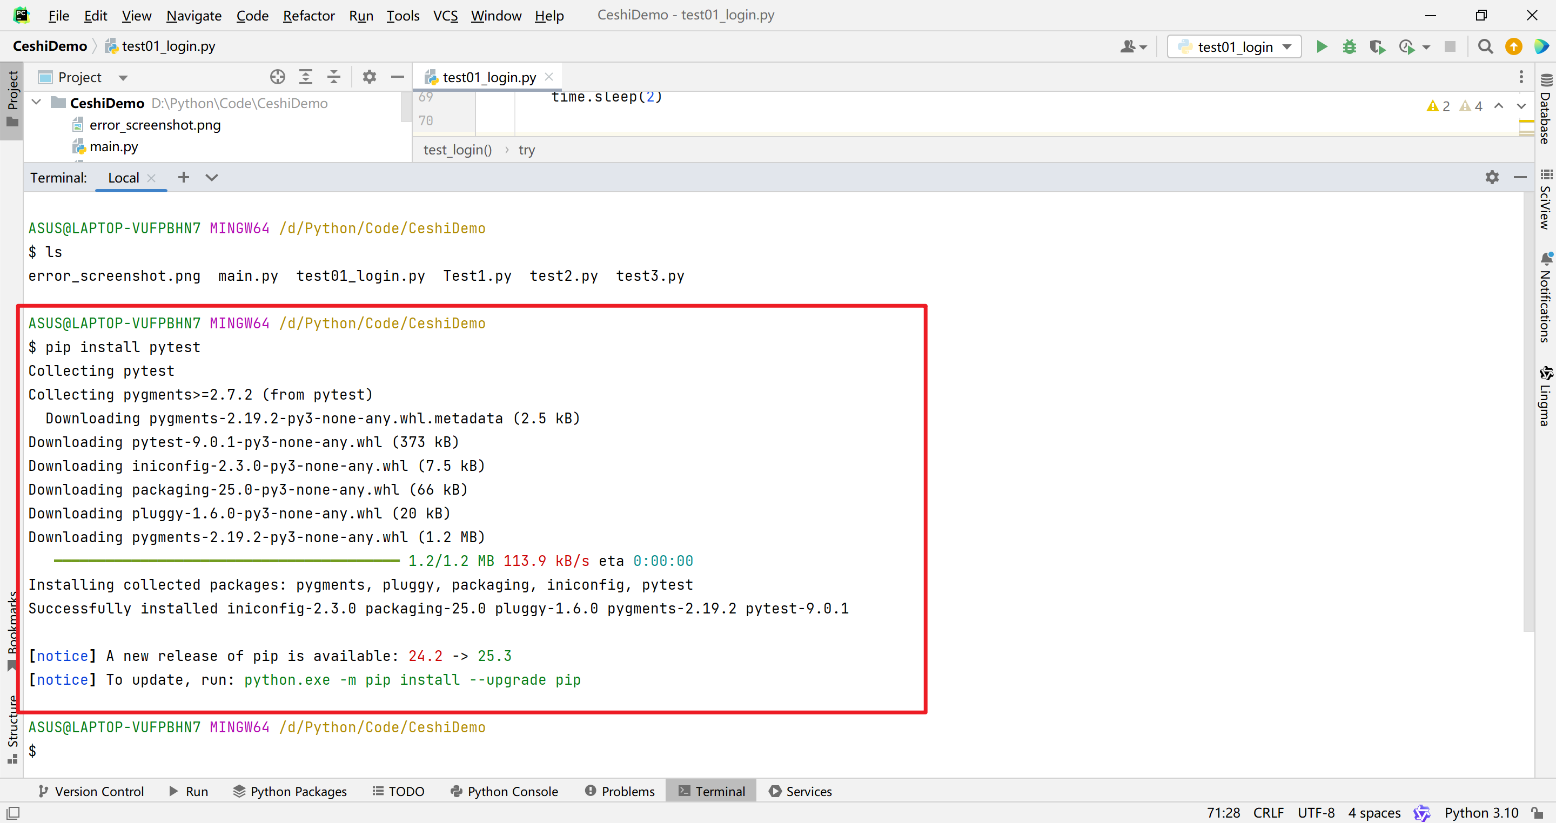Run the test01_login configuration

[1321, 46]
